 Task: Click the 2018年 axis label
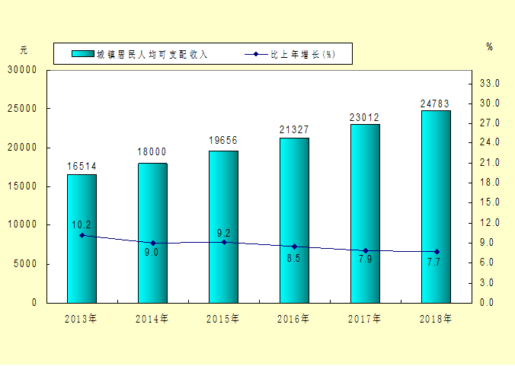436,319
